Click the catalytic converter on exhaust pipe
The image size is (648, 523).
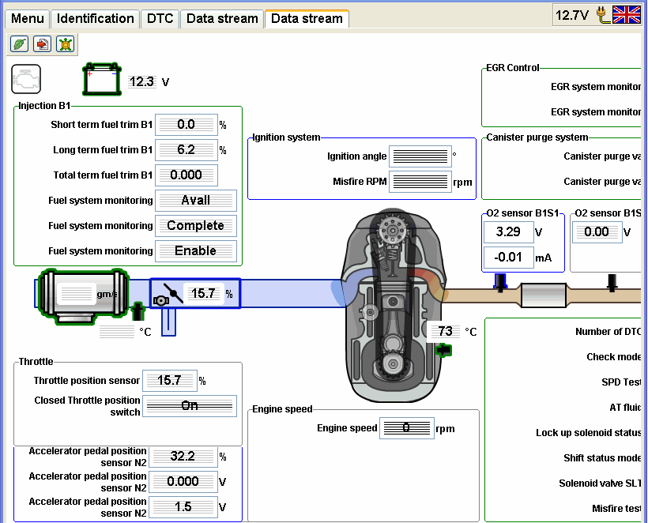544,295
